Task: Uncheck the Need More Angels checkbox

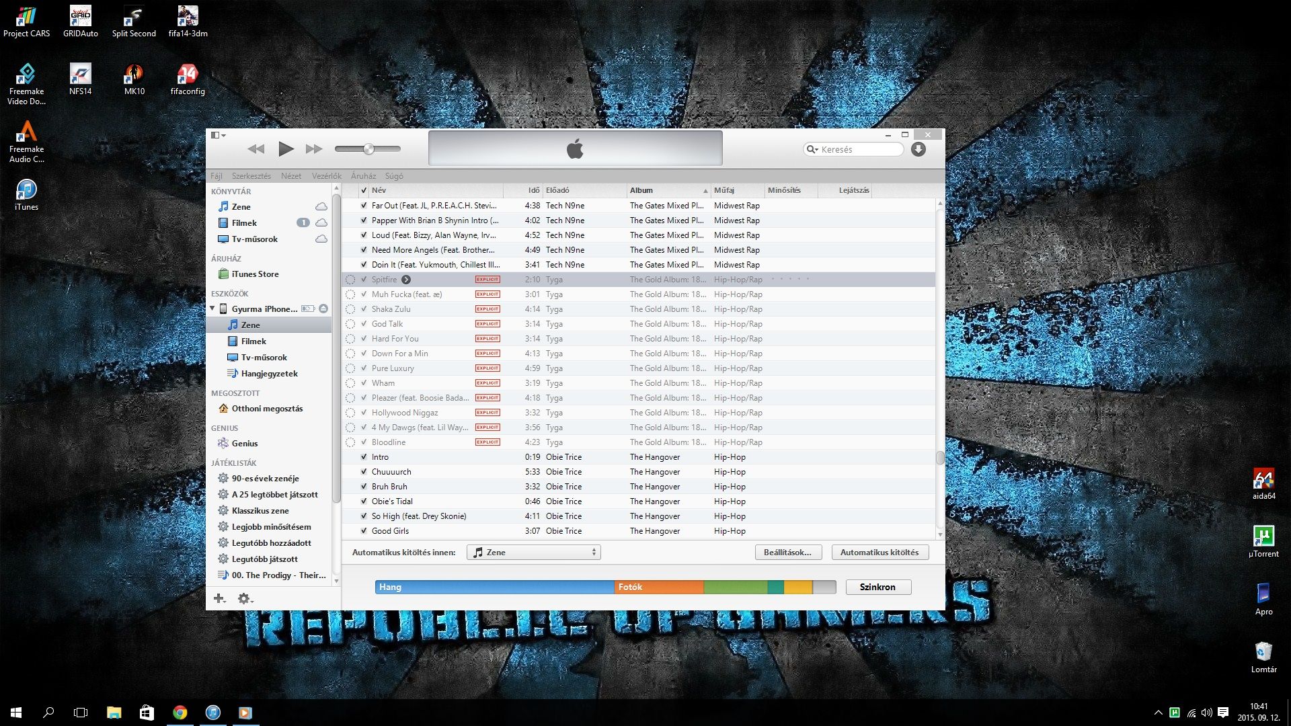Action: 364,250
